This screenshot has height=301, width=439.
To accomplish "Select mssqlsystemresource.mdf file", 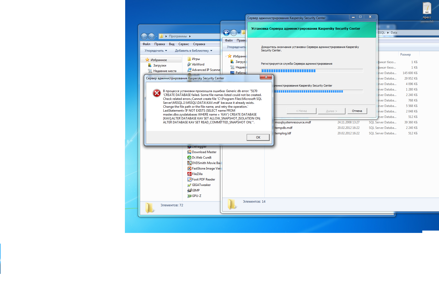I will click(293, 122).
